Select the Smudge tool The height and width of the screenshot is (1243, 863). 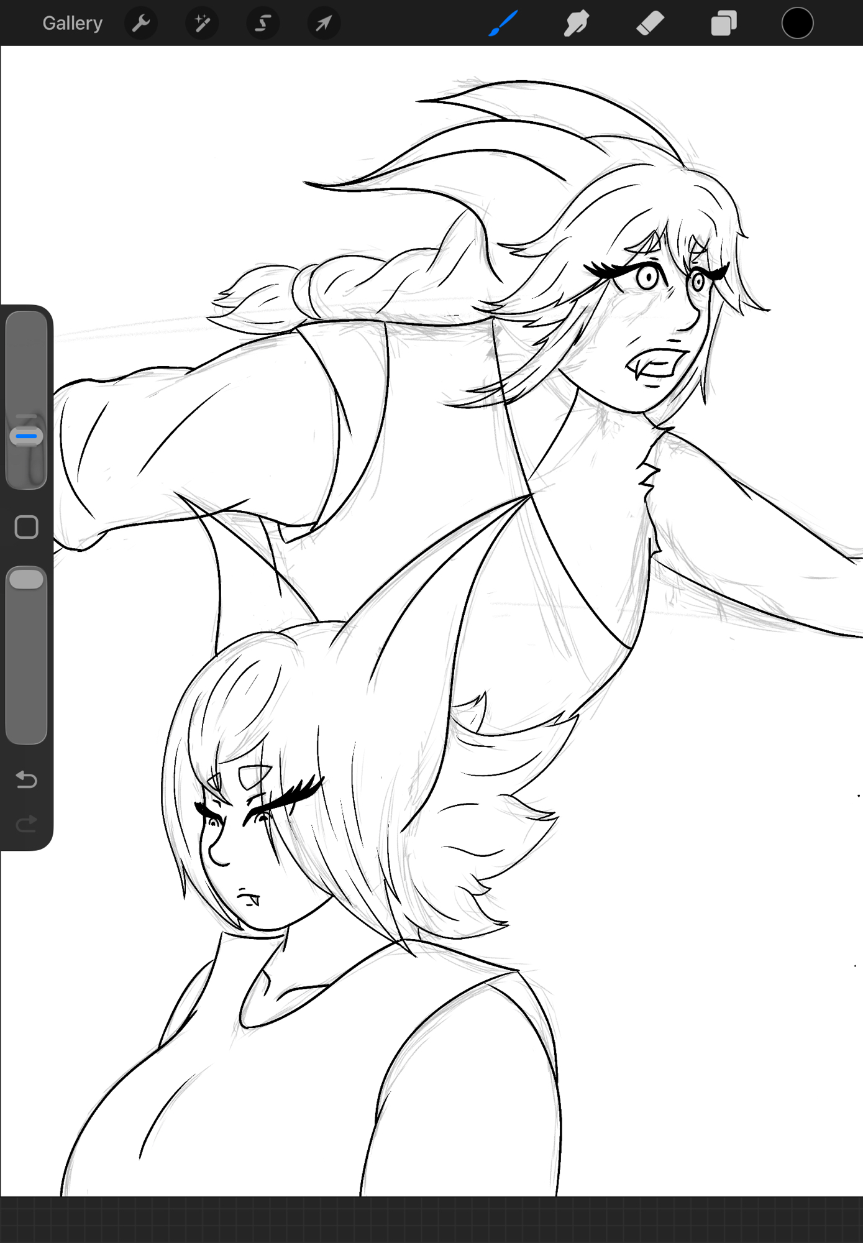point(576,24)
